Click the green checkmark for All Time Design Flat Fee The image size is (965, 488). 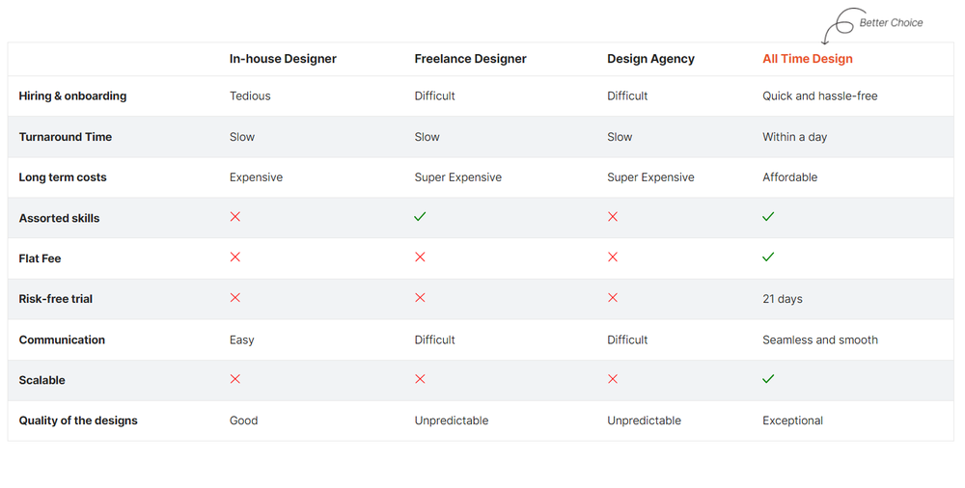(768, 258)
